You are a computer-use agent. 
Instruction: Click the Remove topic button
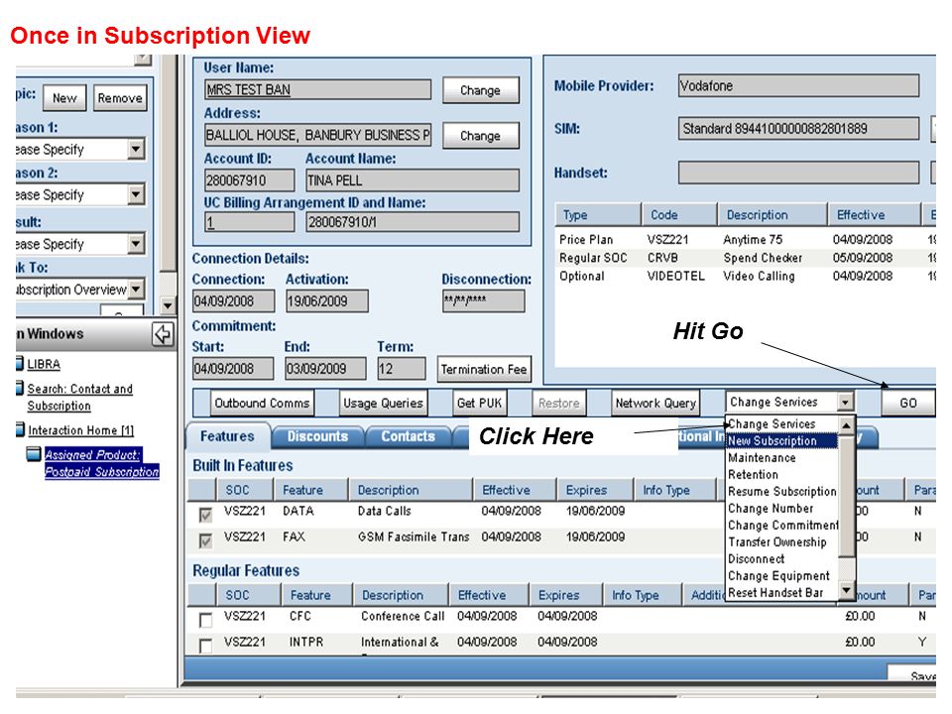(x=120, y=98)
